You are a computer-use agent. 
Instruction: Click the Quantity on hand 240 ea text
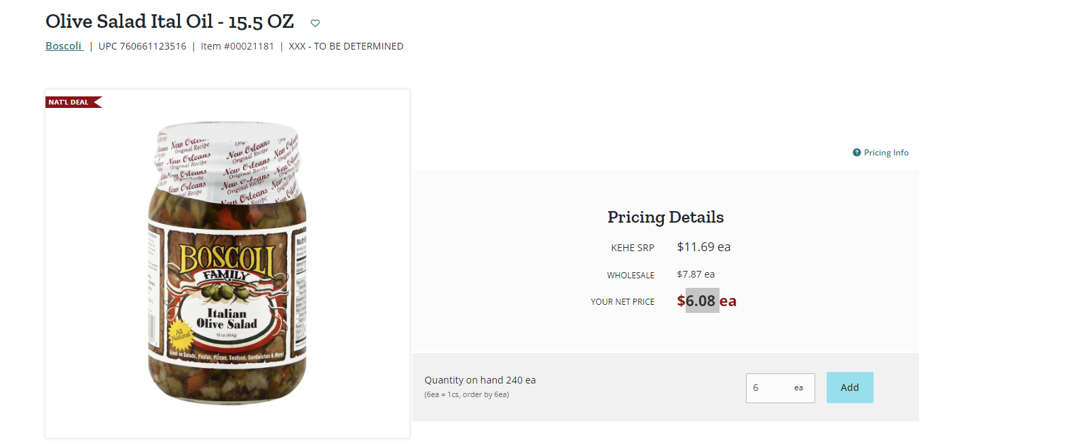[480, 380]
